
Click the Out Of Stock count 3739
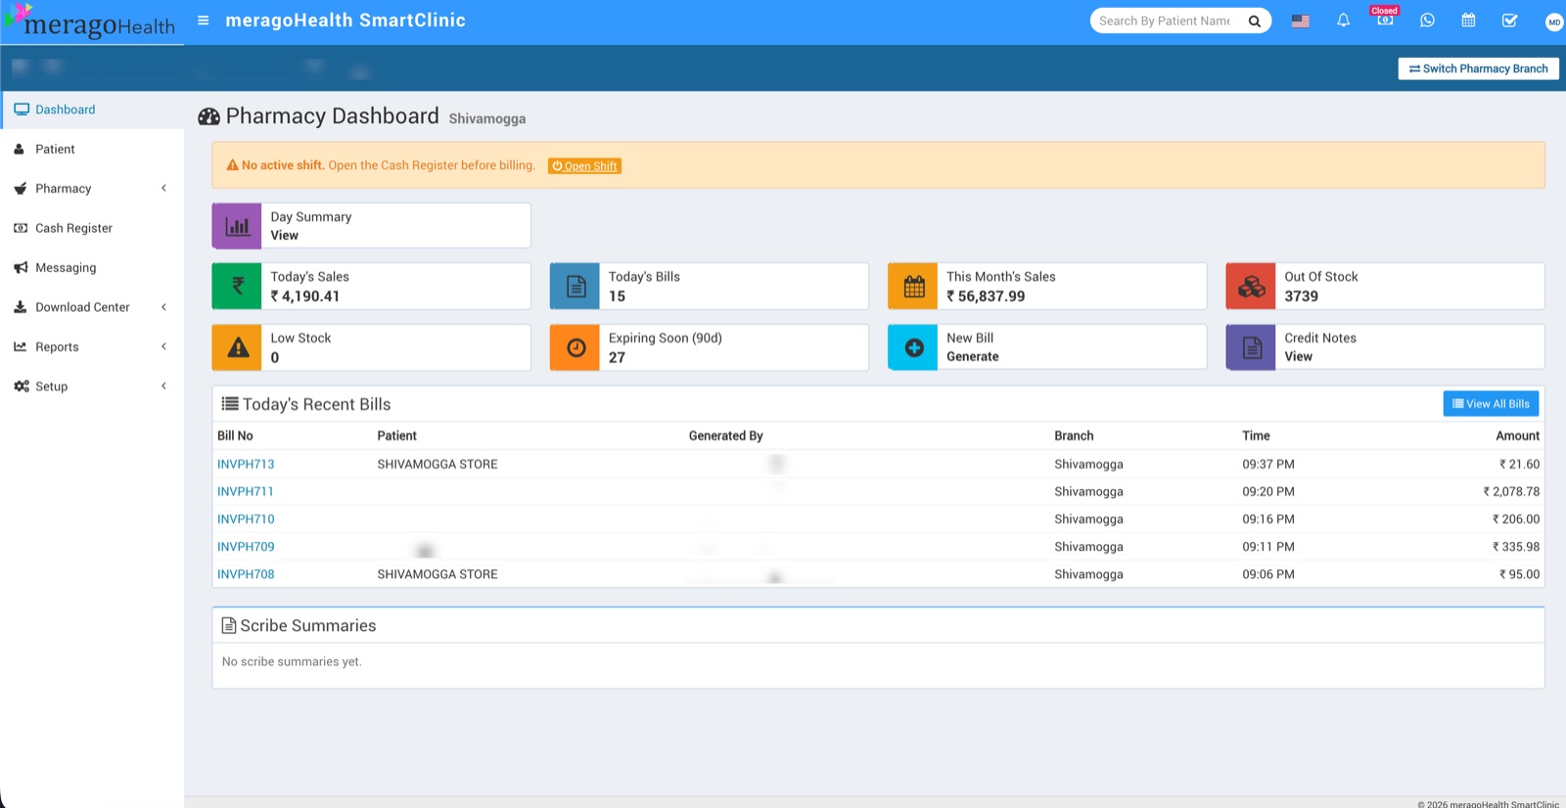1301,296
